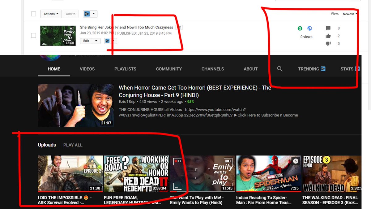This screenshot has width=371, height=209.
Task: Open the ABOUT tab
Action: point(250,69)
